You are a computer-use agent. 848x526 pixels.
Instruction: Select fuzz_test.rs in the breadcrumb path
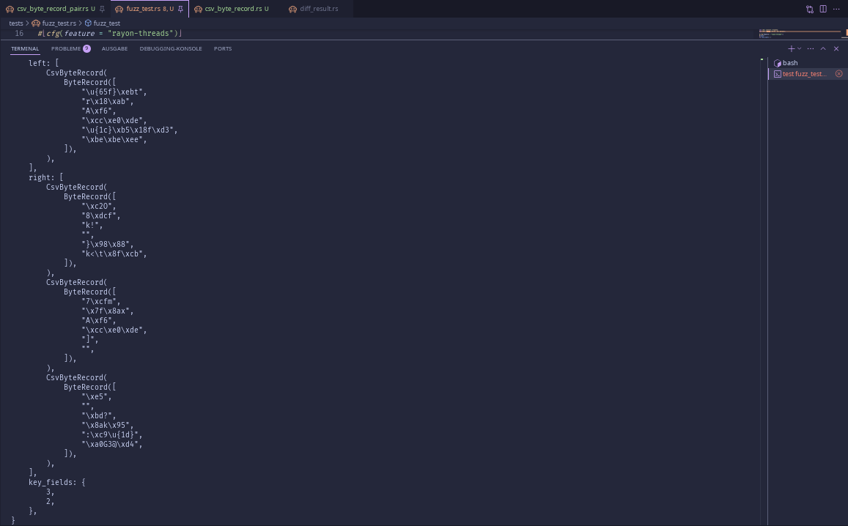(x=59, y=23)
